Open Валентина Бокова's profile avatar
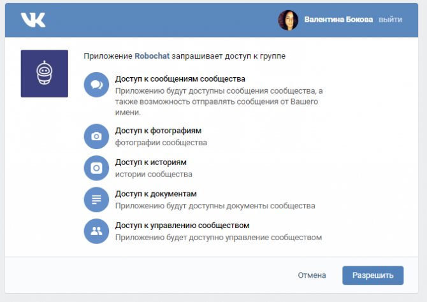The height and width of the screenshot is (302, 427). 288,20
